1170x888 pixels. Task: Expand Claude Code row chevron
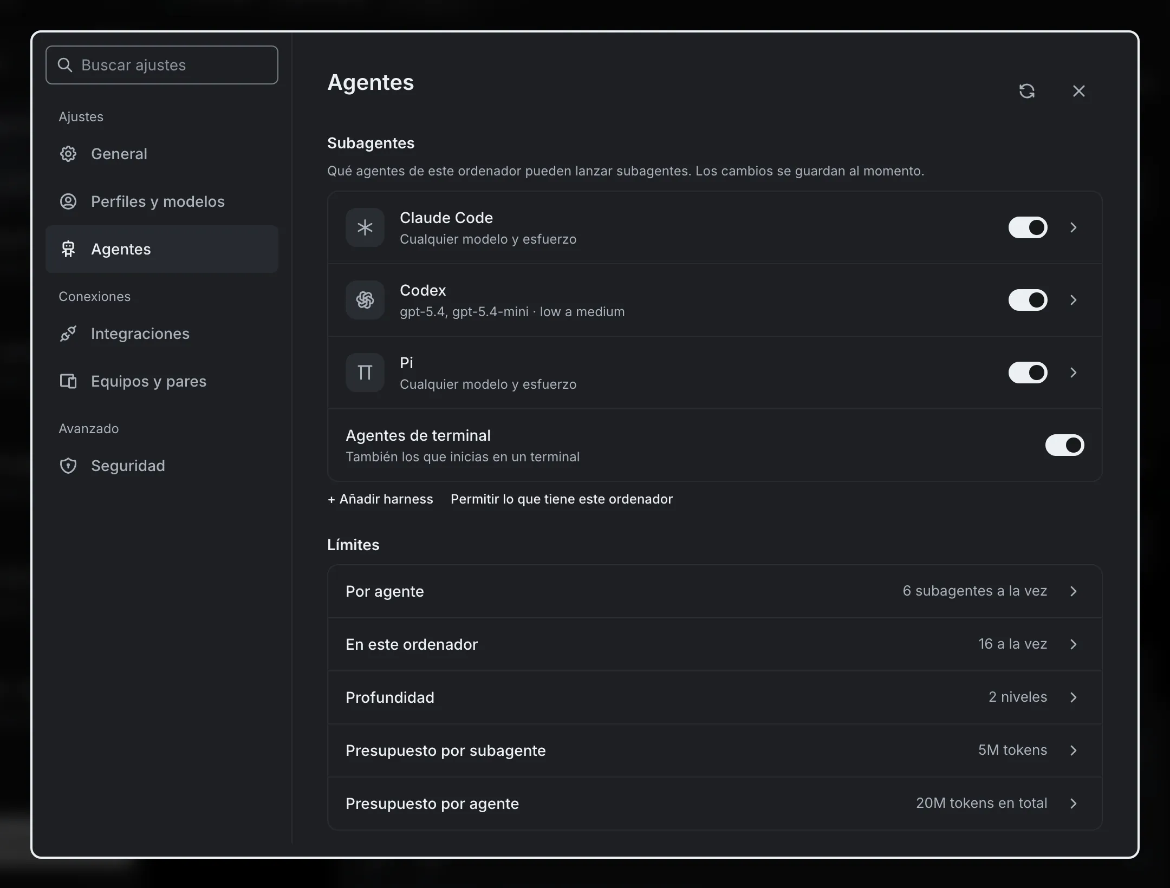coord(1073,227)
